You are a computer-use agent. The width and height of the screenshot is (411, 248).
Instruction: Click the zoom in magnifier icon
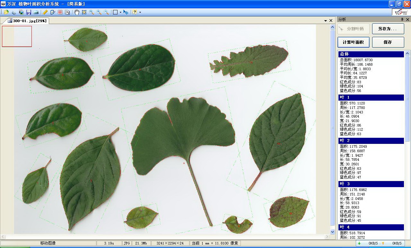point(99,12)
